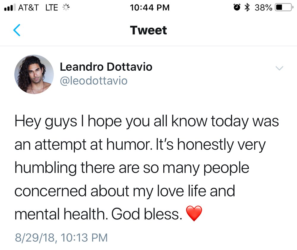Tap the name Leandro Dottavio
This screenshot has width=297, height=250.
pyautogui.click(x=106, y=67)
